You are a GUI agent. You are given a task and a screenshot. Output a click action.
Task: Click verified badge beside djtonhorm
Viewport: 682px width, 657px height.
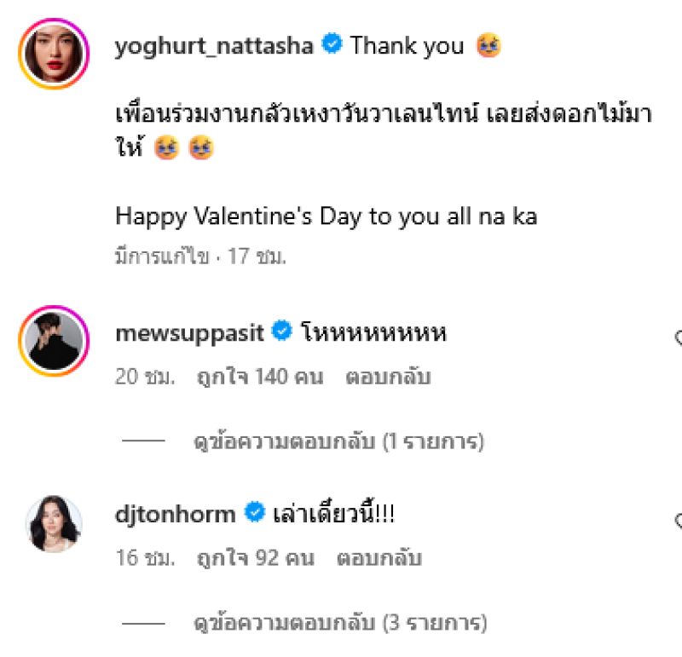click(x=255, y=512)
